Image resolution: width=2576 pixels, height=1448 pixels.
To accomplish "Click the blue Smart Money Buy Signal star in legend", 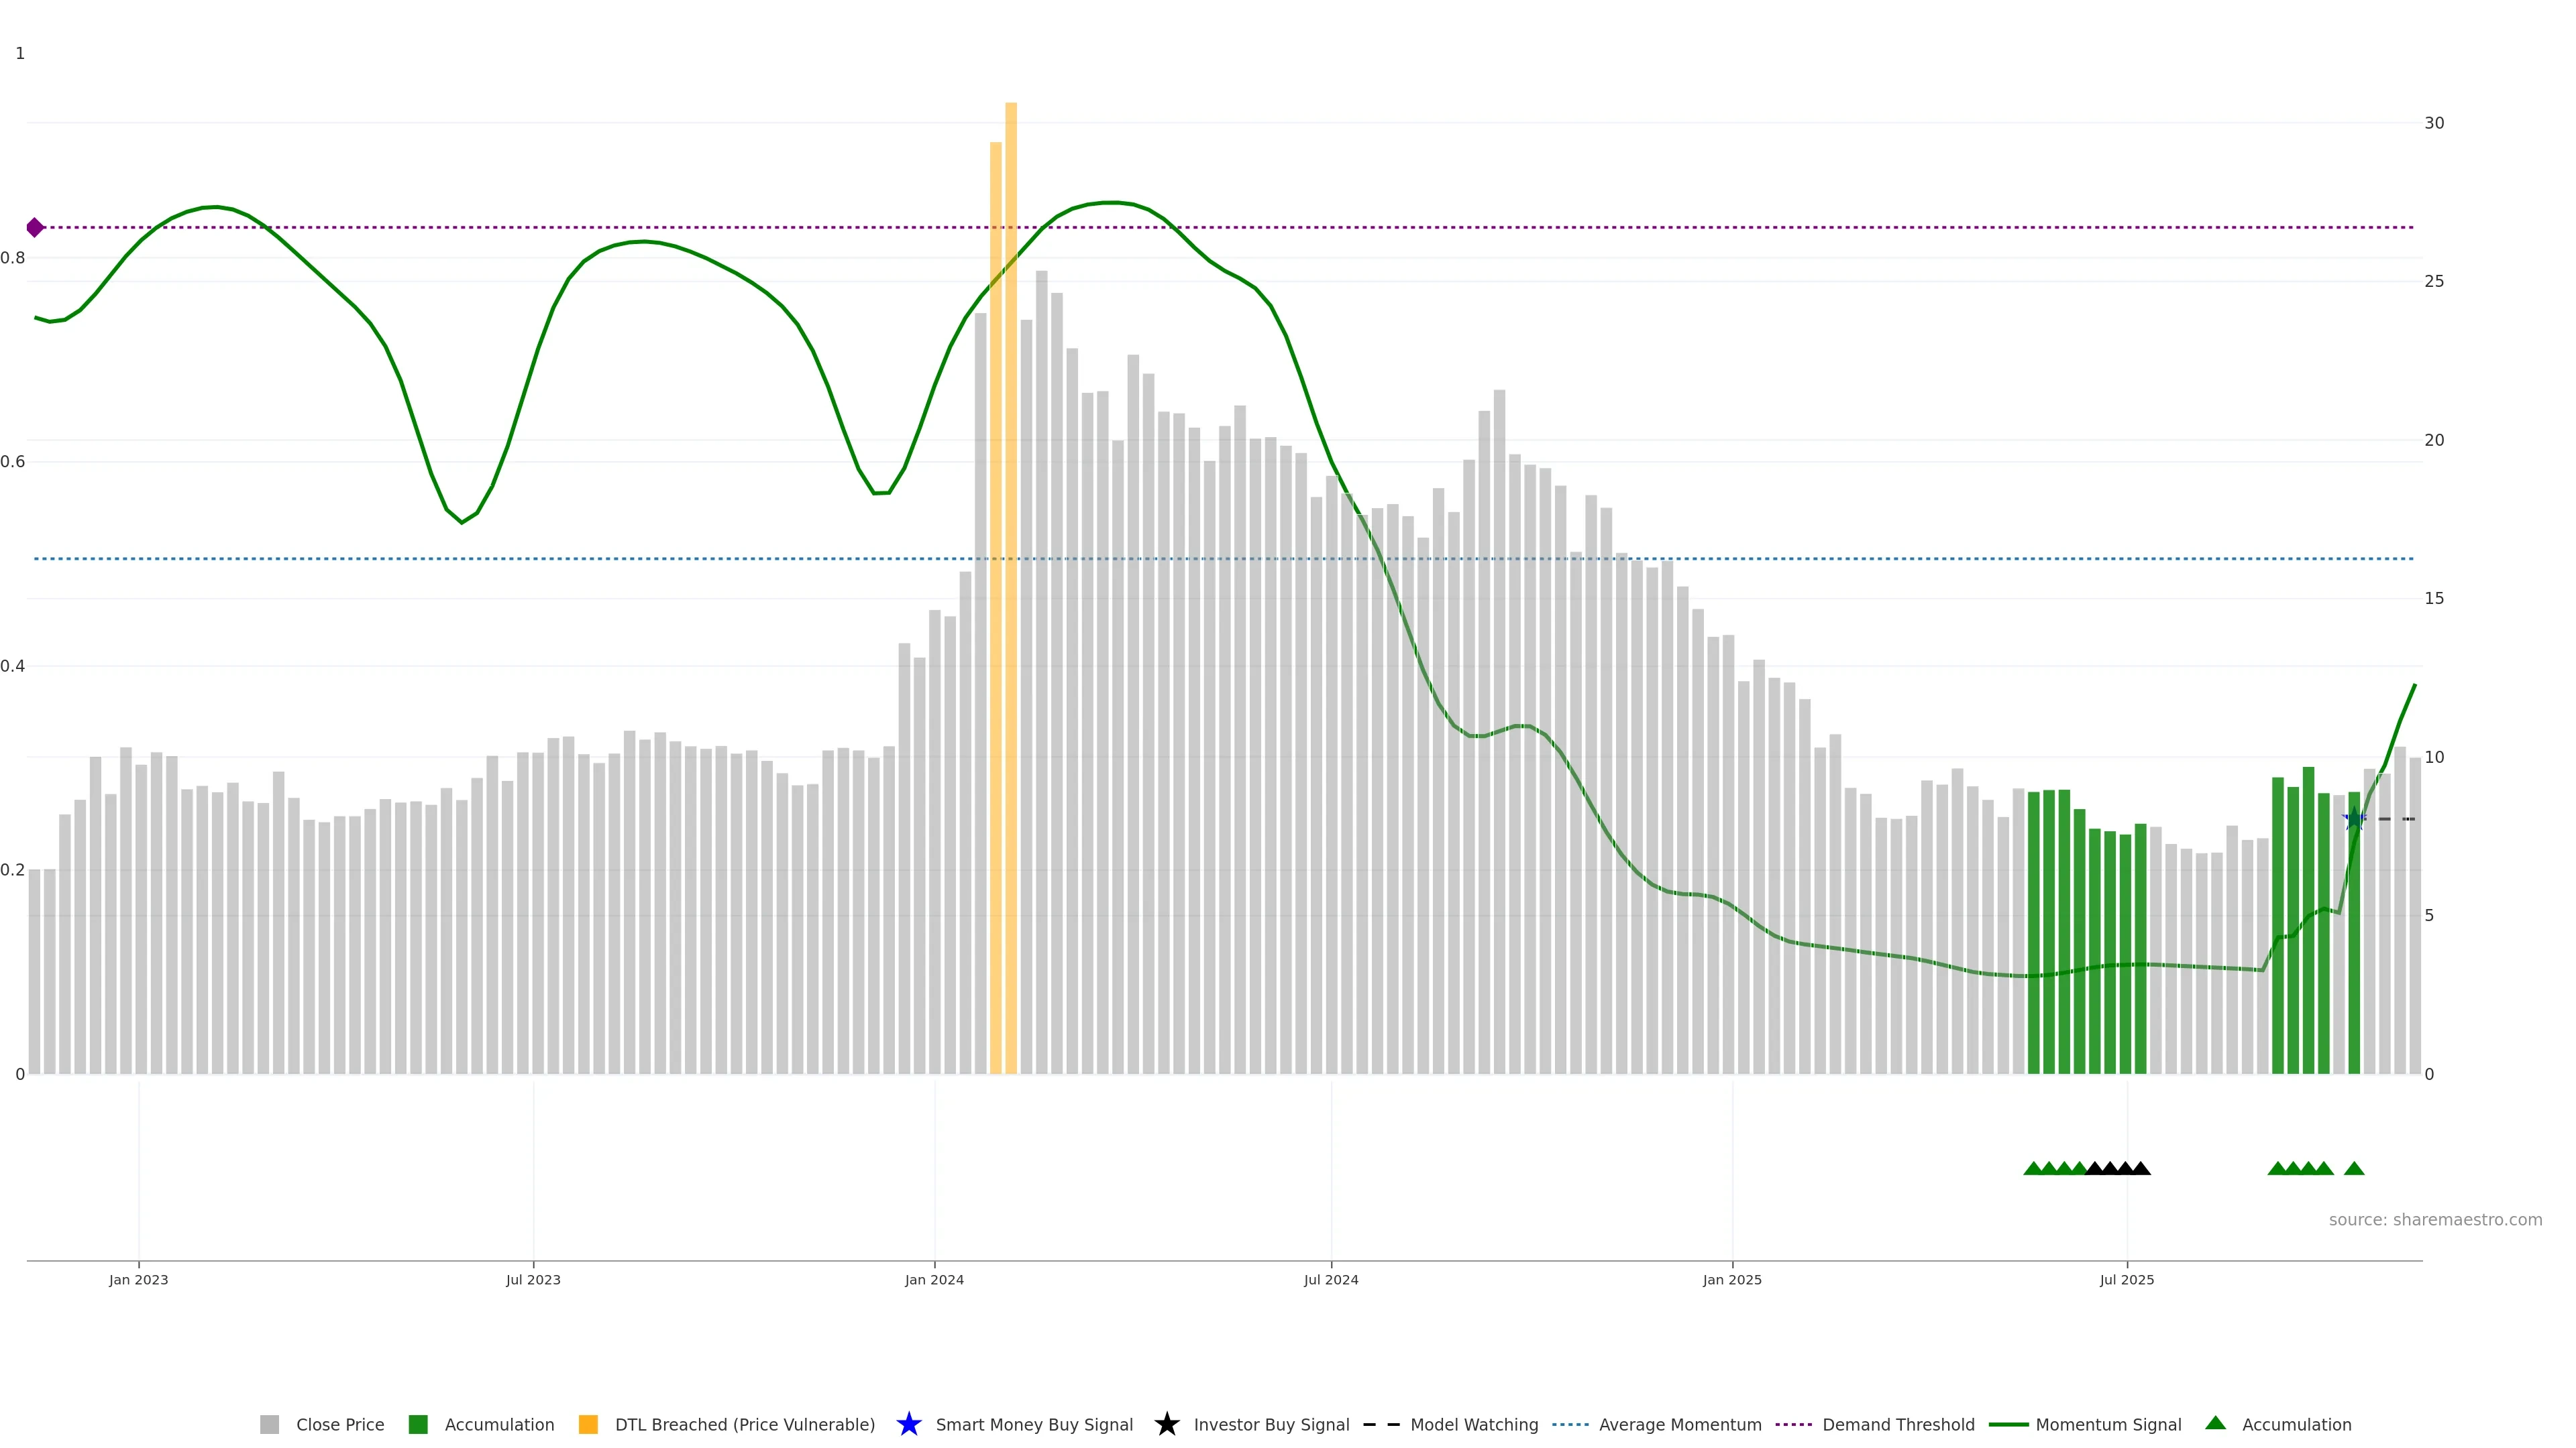I will coord(908,1424).
